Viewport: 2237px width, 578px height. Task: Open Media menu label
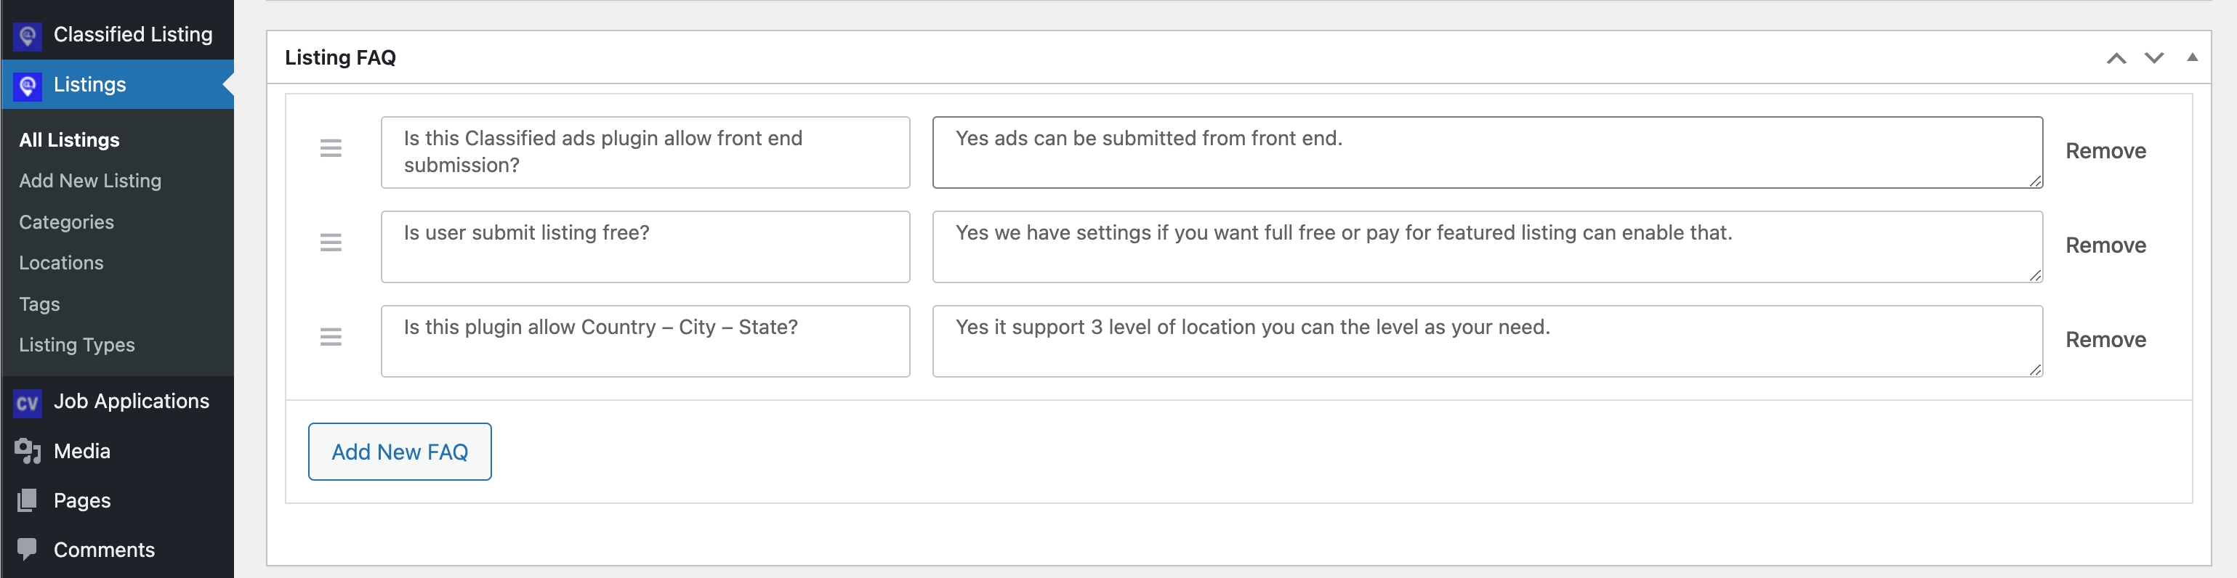tap(83, 452)
